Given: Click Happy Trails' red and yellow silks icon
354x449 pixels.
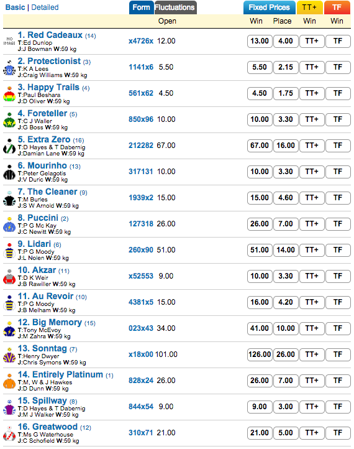Looking at the screenshot, I should 9,94.
